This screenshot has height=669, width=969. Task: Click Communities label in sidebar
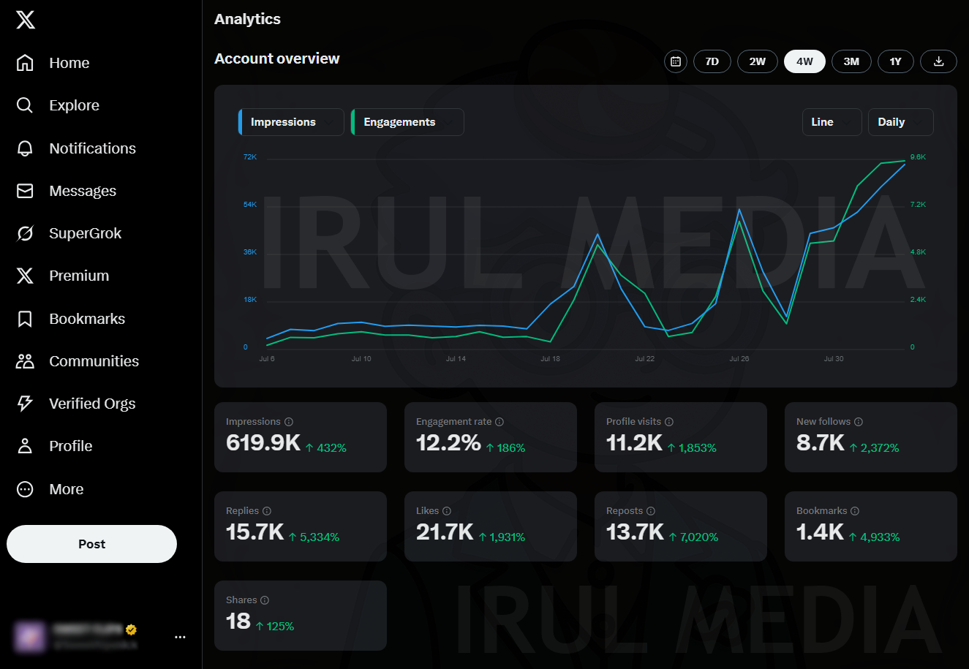point(94,361)
